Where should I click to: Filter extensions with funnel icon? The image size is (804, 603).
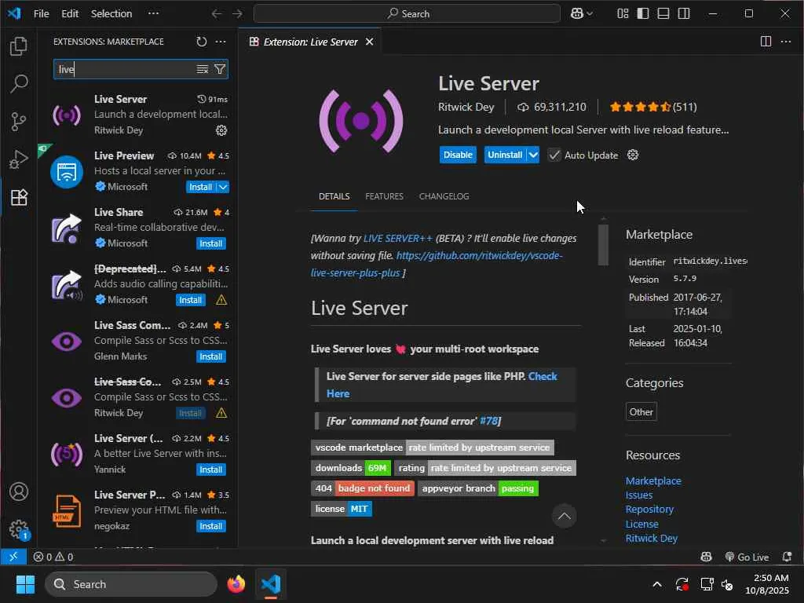tap(220, 69)
